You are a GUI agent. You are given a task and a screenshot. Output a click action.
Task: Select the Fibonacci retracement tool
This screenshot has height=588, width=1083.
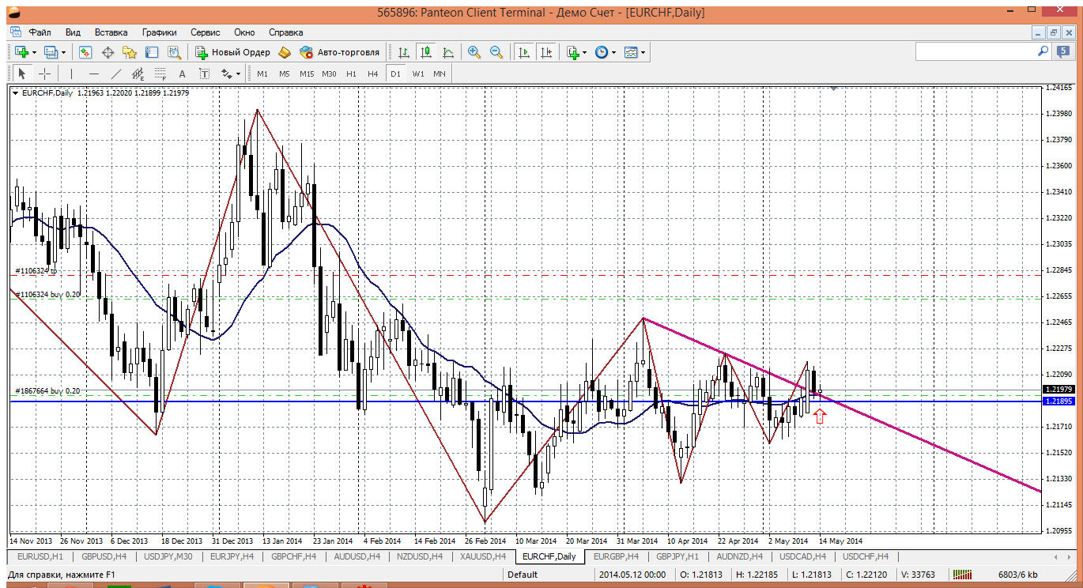[161, 73]
